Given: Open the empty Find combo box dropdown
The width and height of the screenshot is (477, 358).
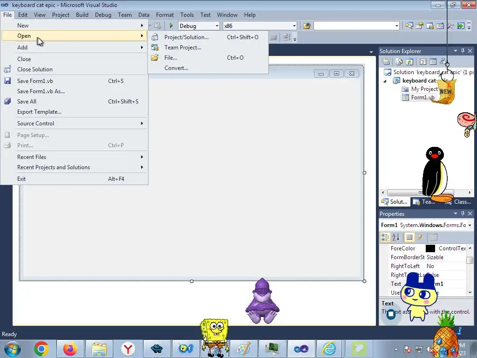Looking at the screenshot, I should (396, 26).
